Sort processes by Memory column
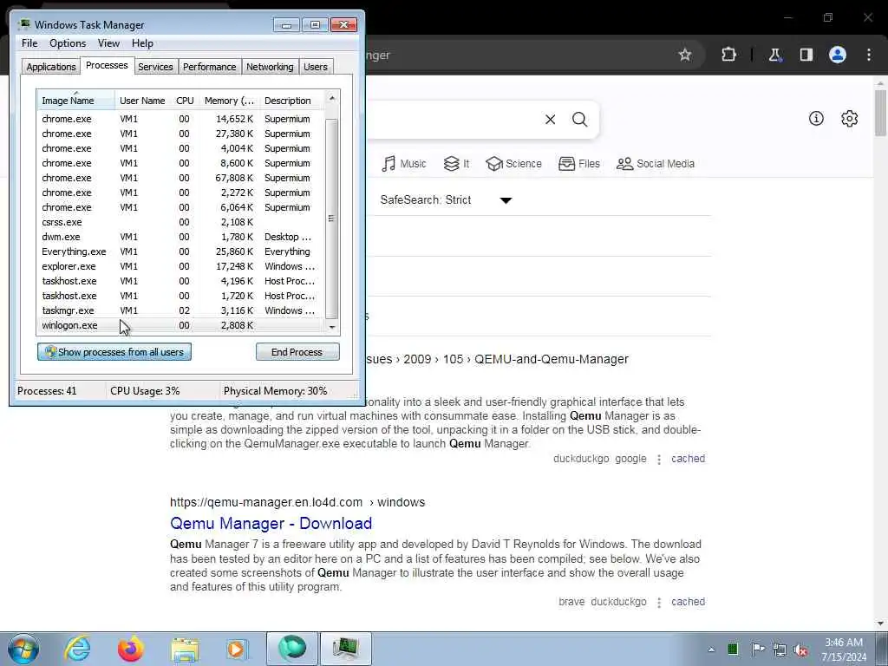This screenshot has width=888, height=666. tap(229, 101)
